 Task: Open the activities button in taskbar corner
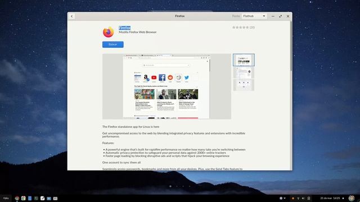pos(6,198)
